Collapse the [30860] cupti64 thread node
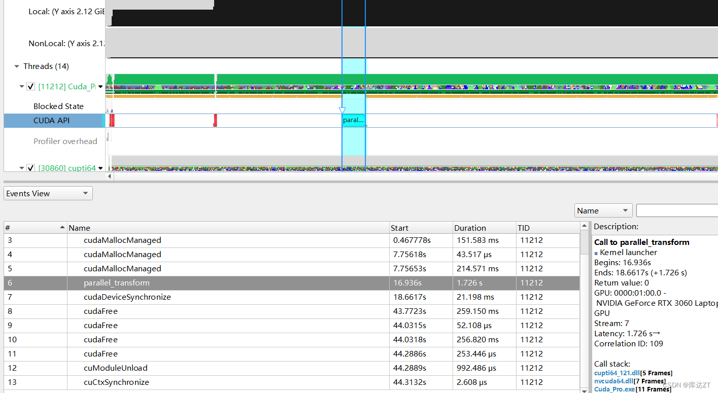The image size is (718, 393). coord(22,168)
